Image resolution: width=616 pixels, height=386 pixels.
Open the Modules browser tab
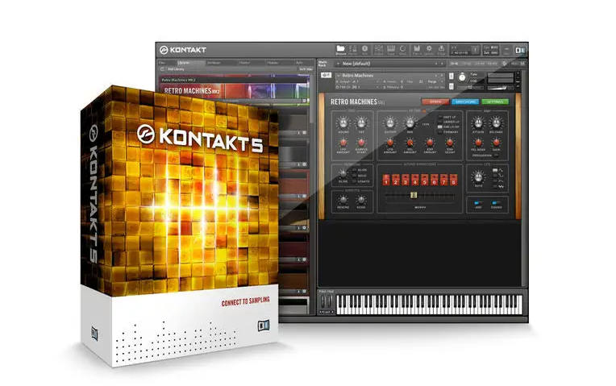click(x=280, y=63)
